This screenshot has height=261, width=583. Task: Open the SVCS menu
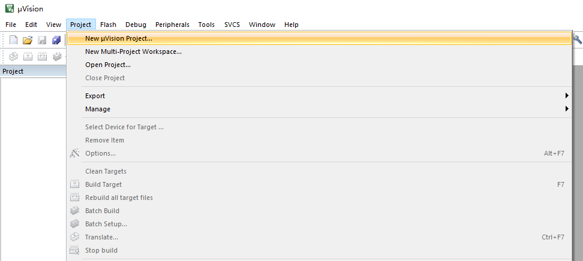232,25
